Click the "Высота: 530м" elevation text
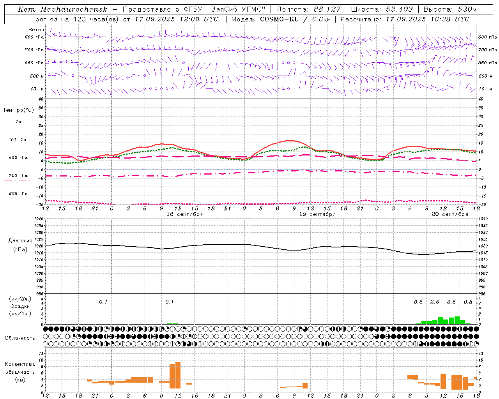 click(x=450, y=9)
